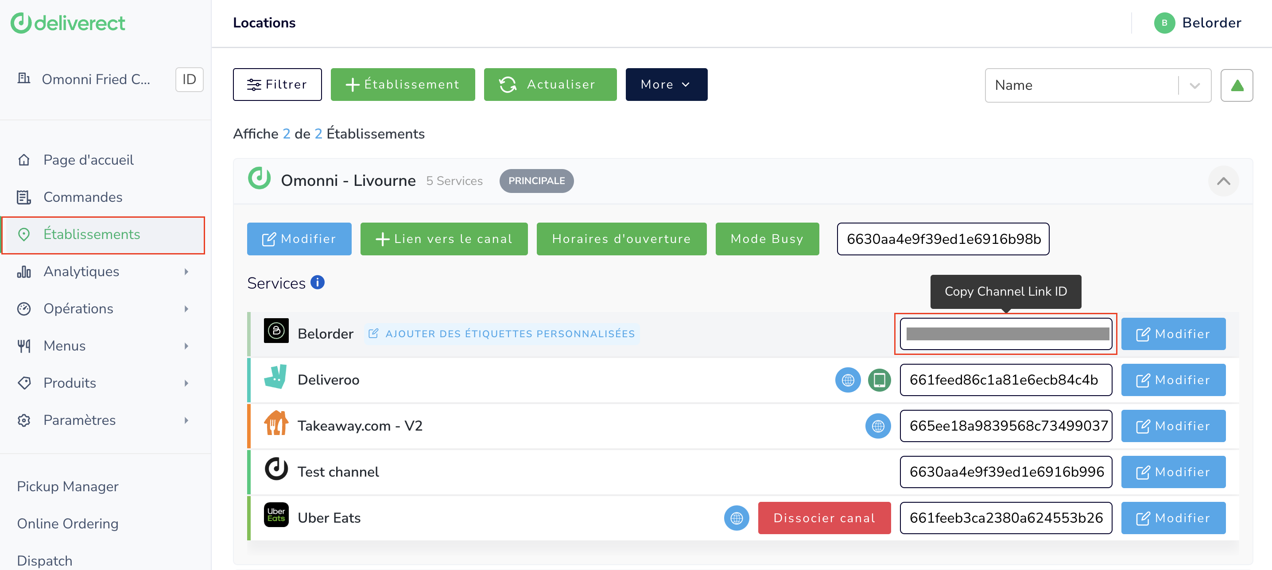Copy the Uber Eats channel link ID

[x=1005, y=518]
